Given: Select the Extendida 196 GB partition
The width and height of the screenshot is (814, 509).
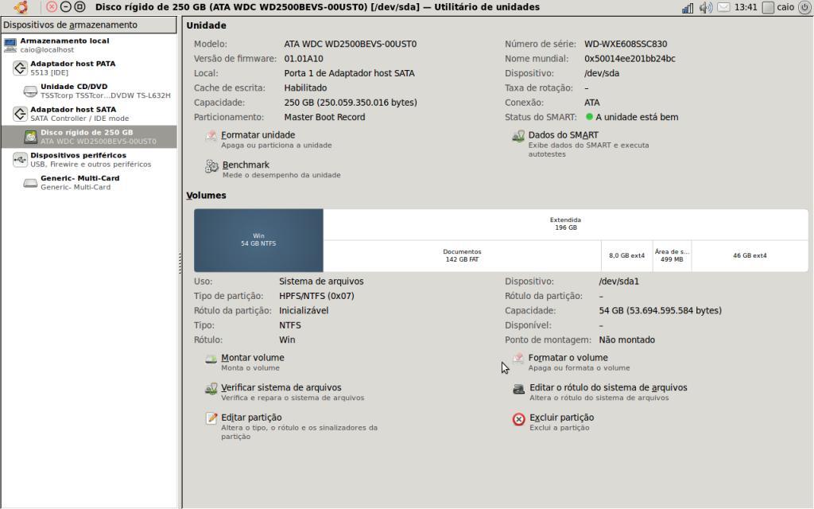Looking at the screenshot, I should point(565,224).
